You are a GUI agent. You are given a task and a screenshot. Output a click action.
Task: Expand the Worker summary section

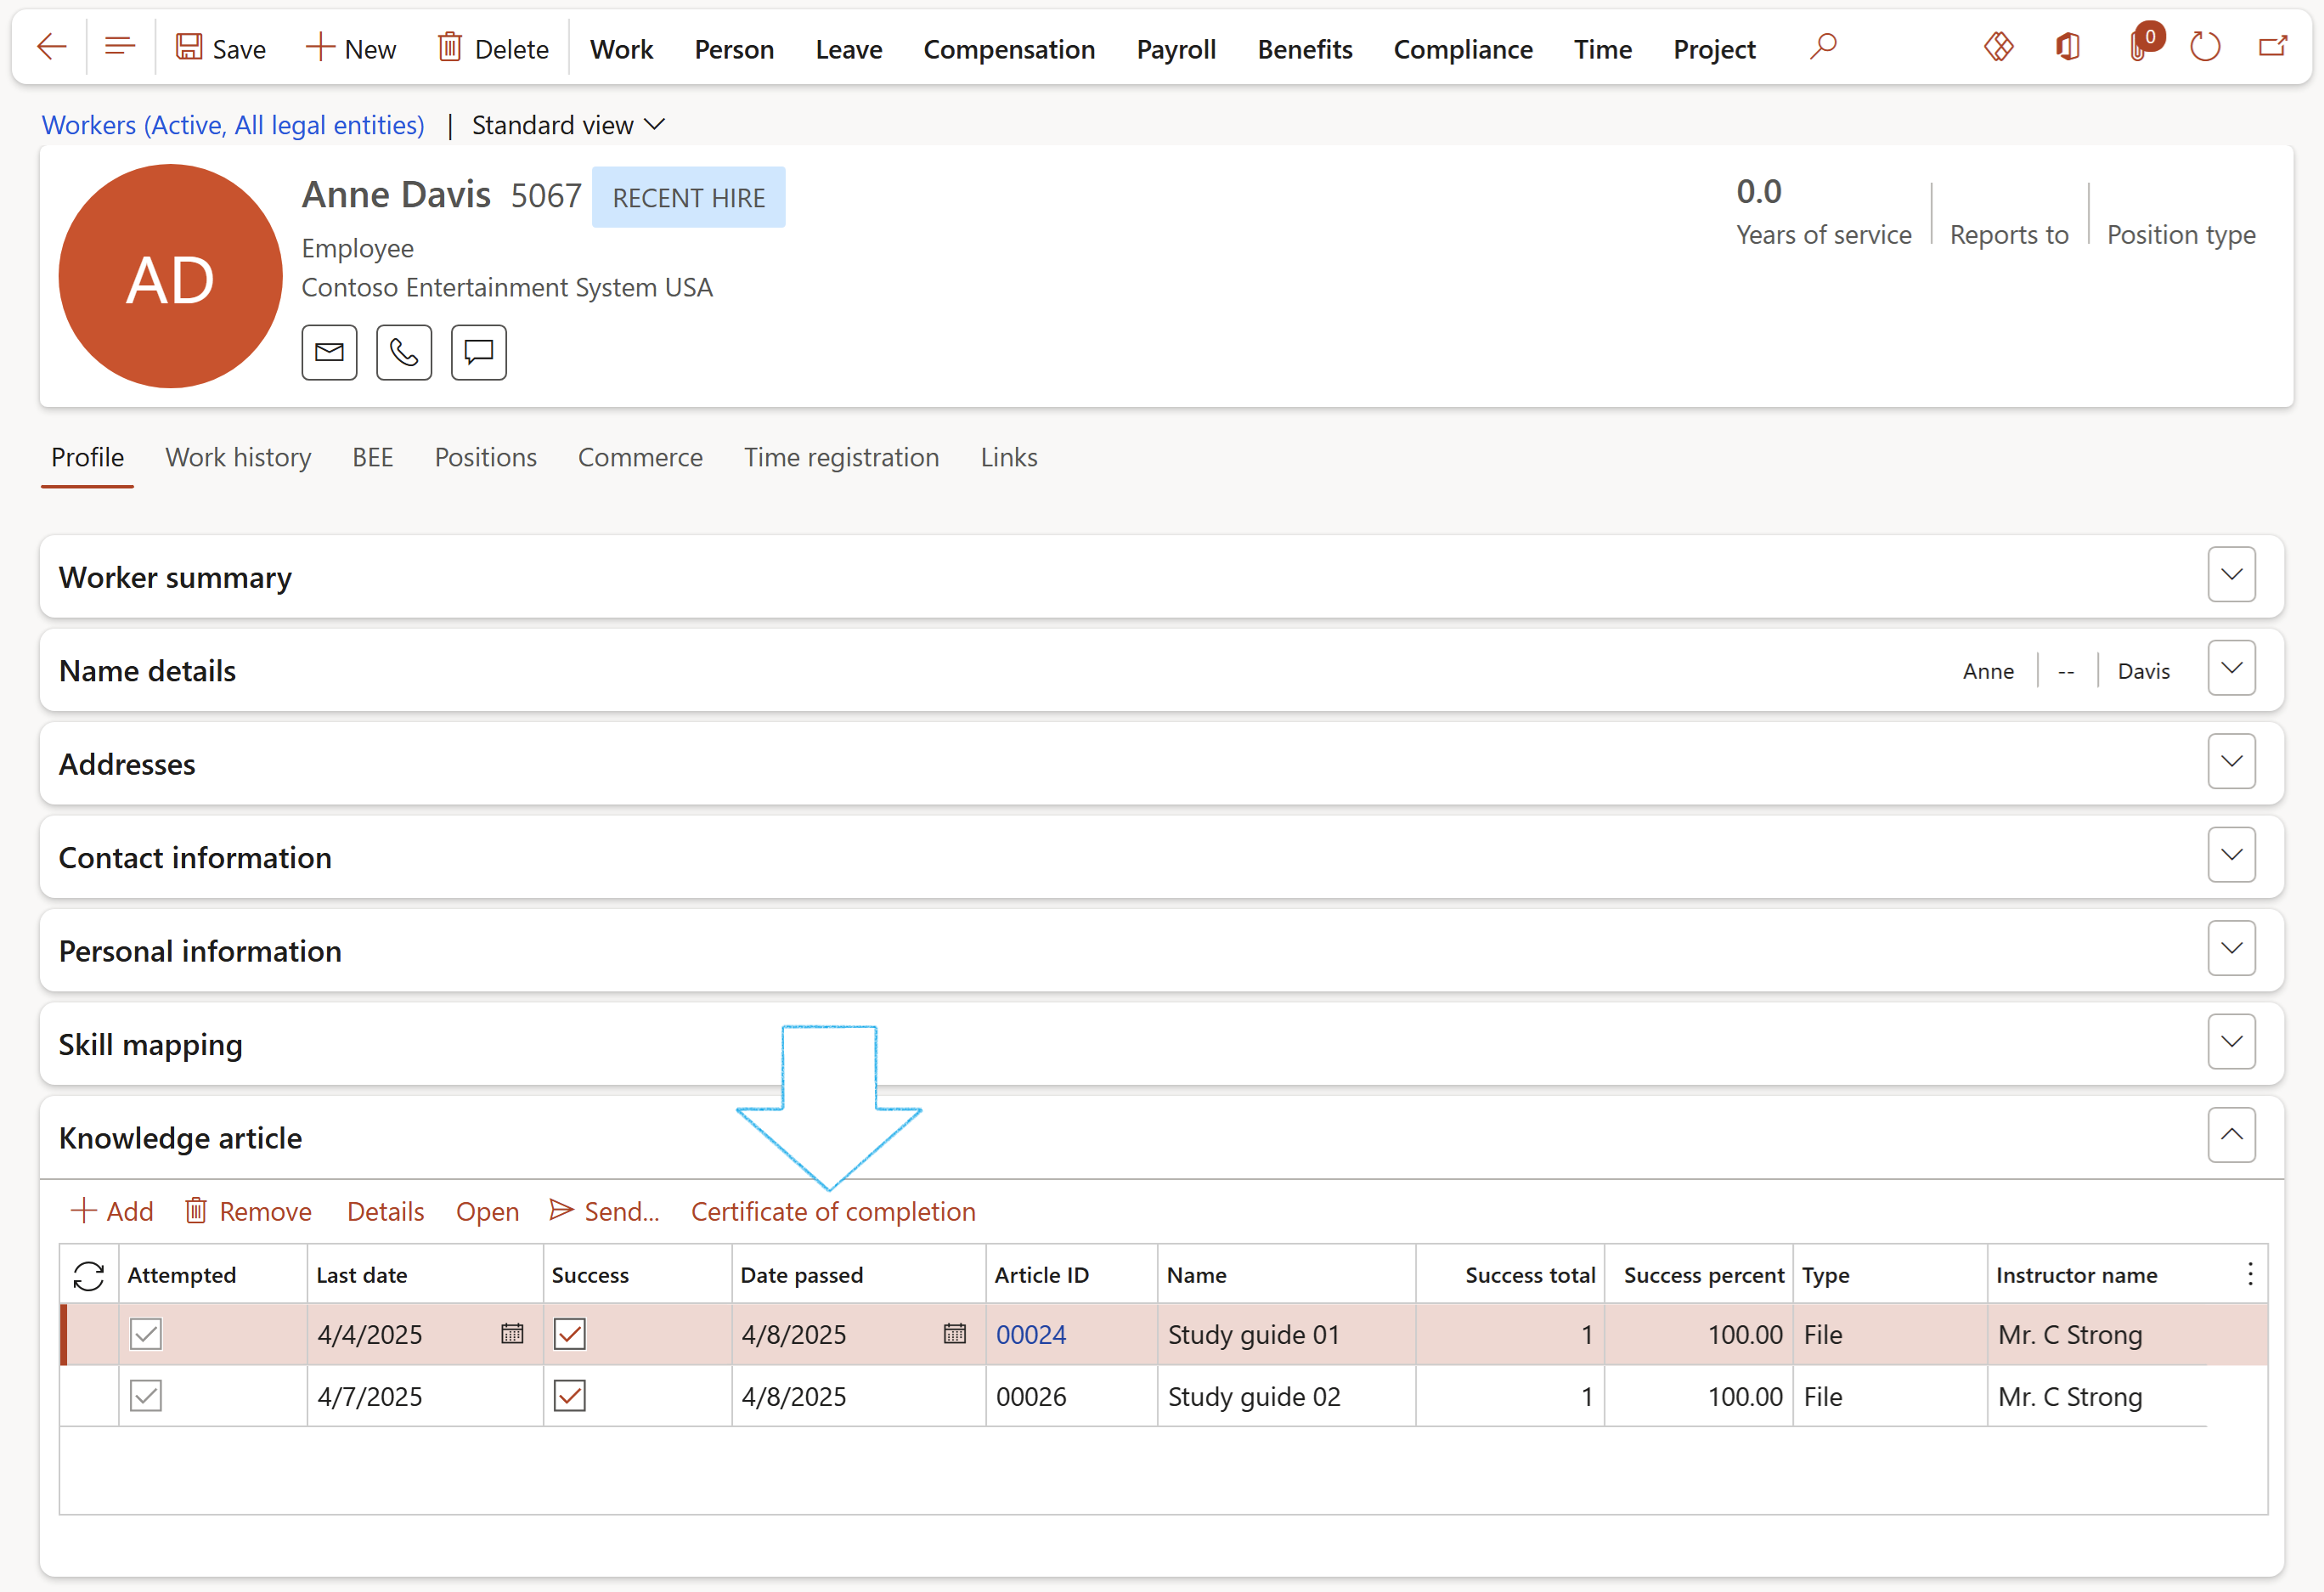(x=2232, y=575)
